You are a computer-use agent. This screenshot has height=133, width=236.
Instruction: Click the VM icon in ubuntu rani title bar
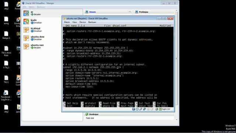(65, 18)
